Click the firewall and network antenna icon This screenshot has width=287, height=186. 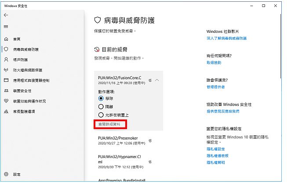point(6,70)
